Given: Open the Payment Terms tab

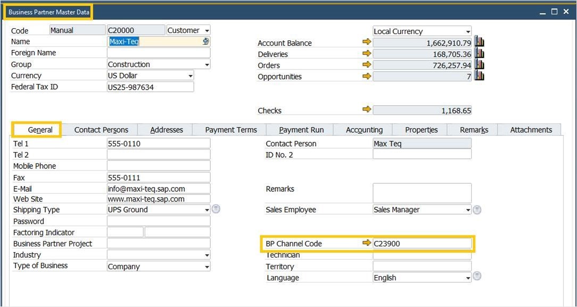Looking at the screenshot, I should point(231,130).
